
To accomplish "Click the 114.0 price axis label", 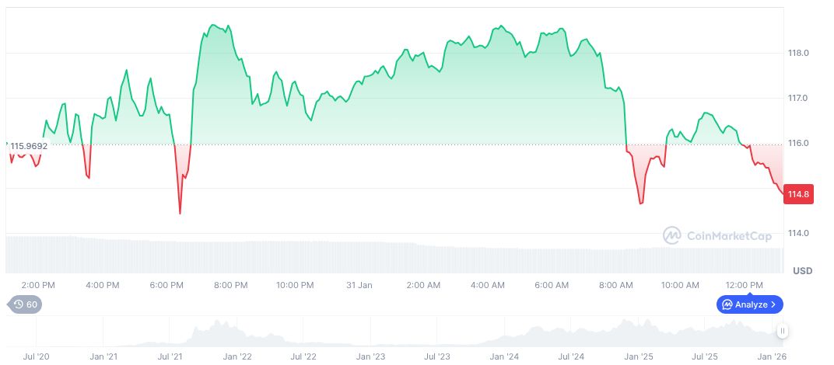I will pyautogui.click(x=799, y=234).
